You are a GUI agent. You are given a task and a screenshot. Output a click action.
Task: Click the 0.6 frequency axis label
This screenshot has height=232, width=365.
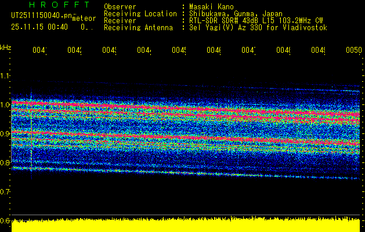pyautogui.click(x=5, y=220)
